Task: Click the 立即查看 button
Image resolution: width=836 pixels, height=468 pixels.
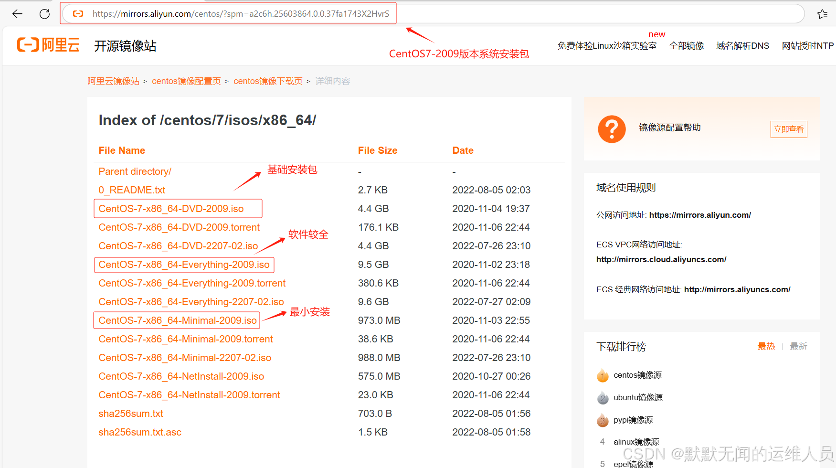Action: [789, 129]
